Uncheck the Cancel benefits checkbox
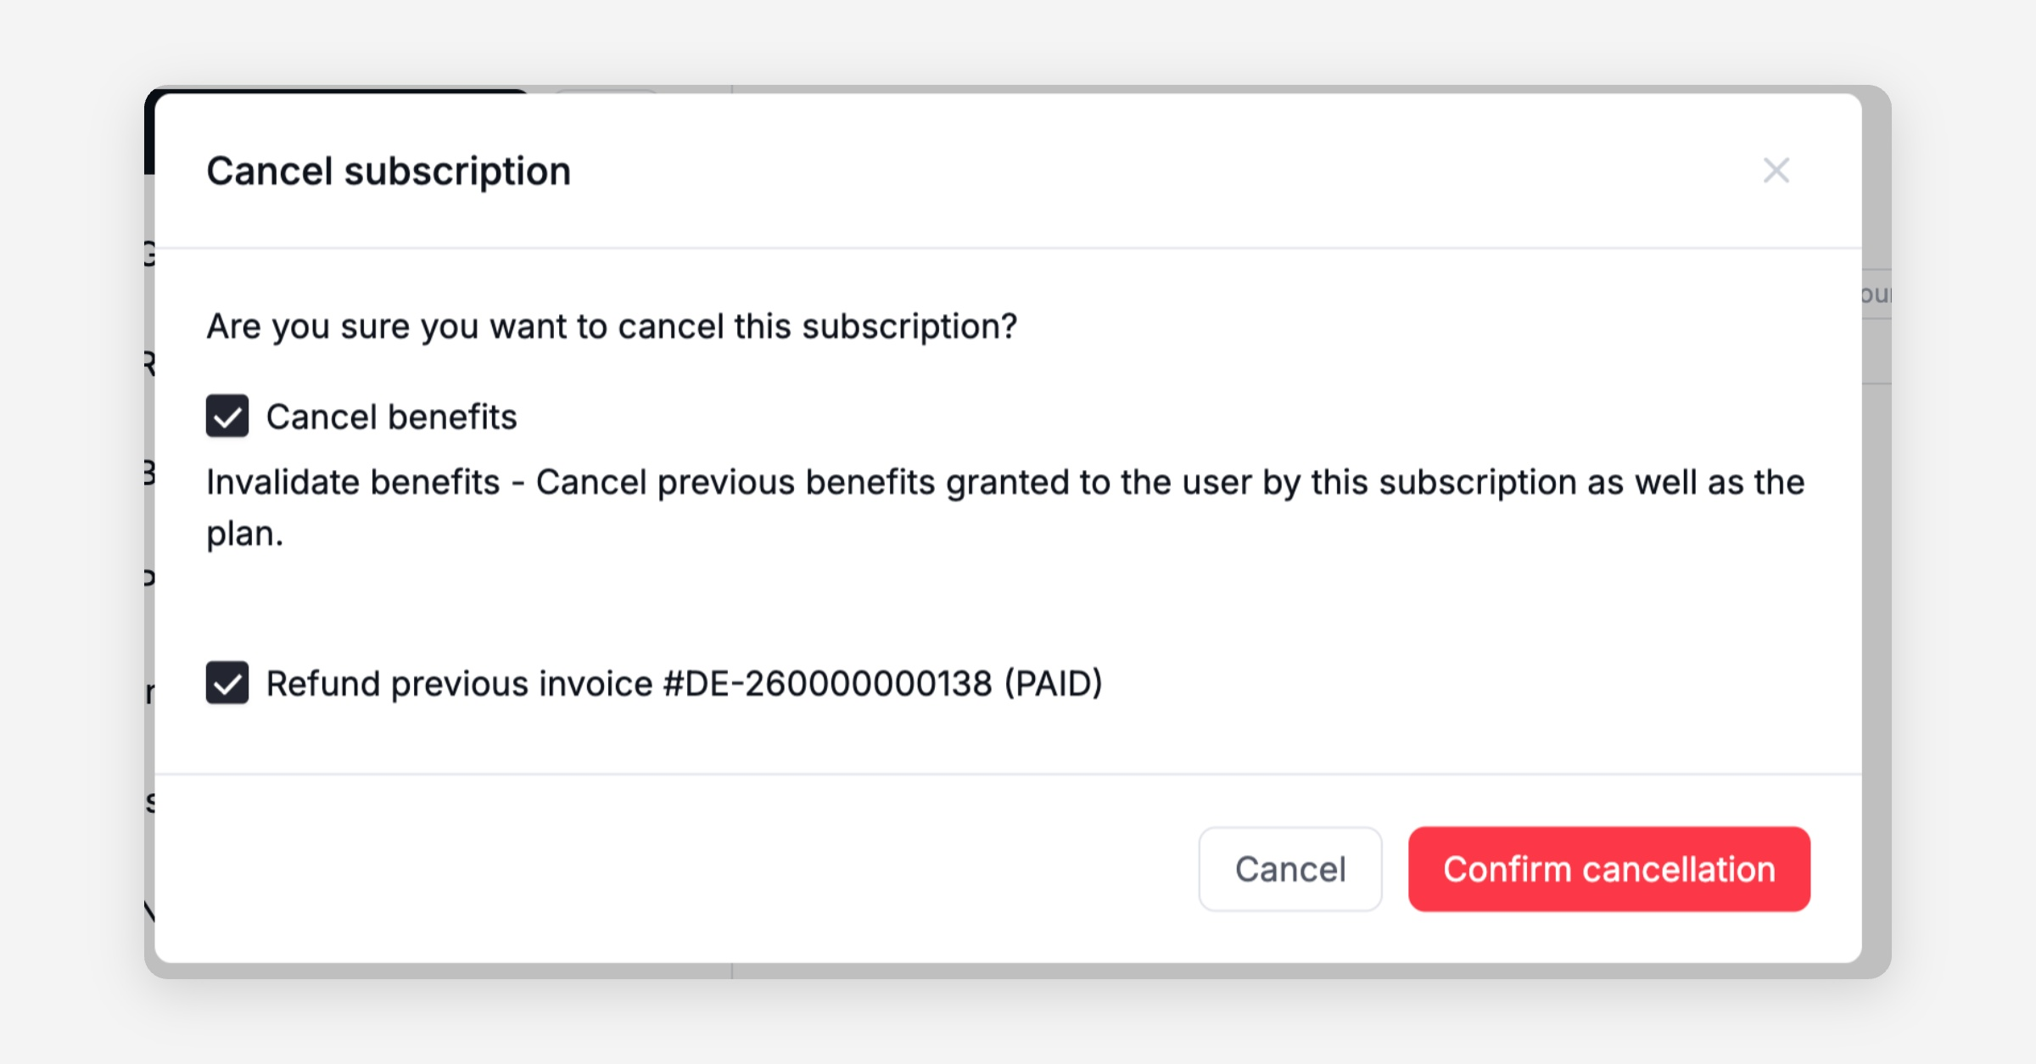 [227, 416]
